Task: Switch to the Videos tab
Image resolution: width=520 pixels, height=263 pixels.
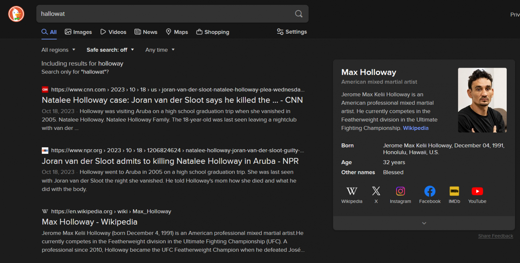Action: tap(113, 32)
